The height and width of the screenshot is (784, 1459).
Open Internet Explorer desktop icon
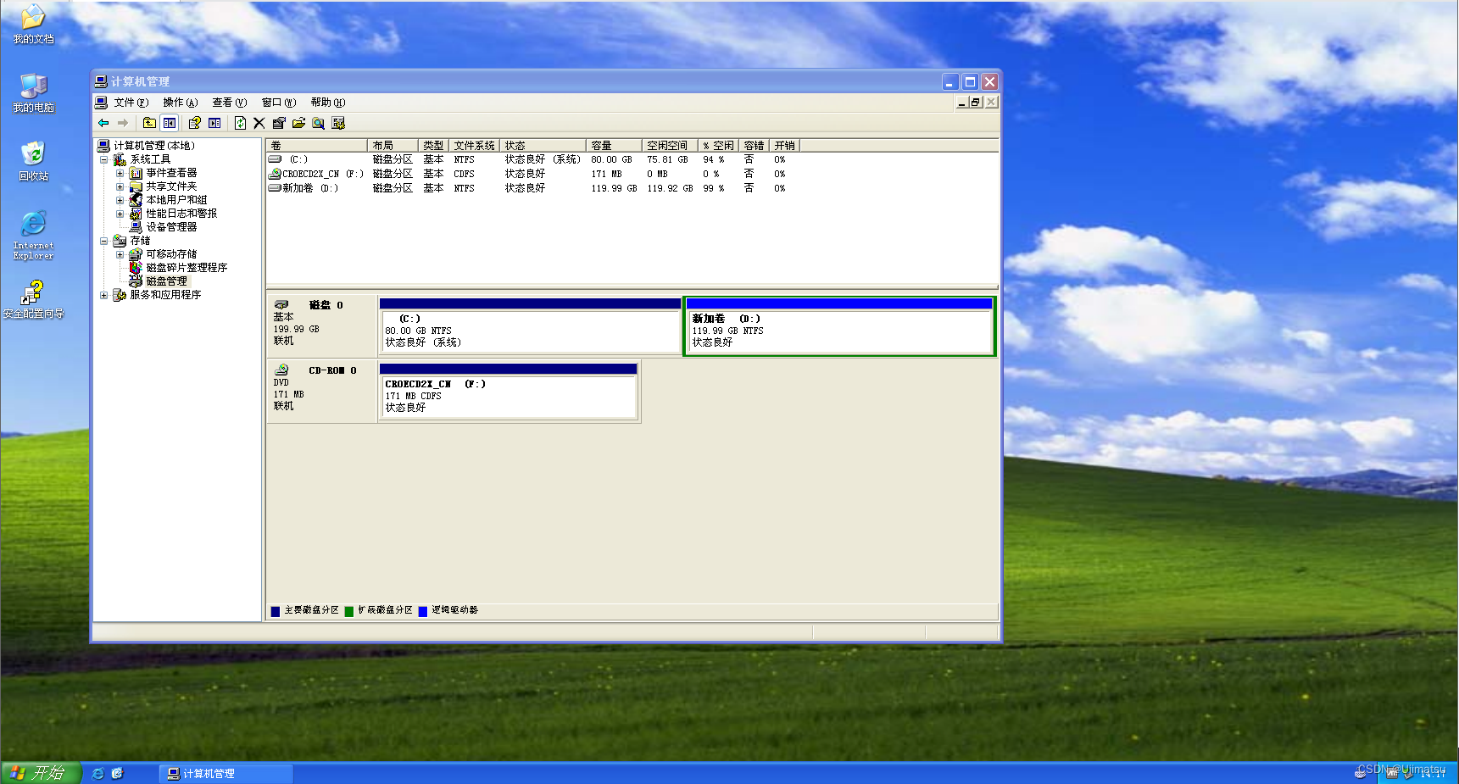pyautogui.click(x=33, y=235)
